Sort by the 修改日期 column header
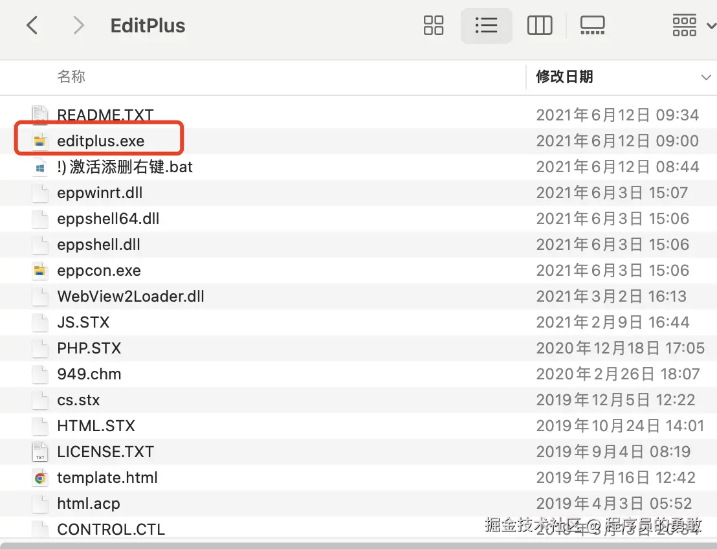 [564, 76]
